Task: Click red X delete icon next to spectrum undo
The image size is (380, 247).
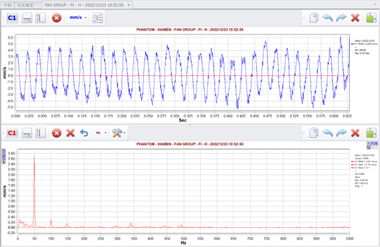Action: [x=70, y=133]
